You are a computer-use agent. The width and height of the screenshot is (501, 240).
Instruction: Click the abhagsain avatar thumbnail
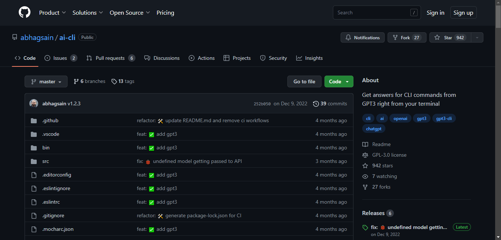point(34,103)
